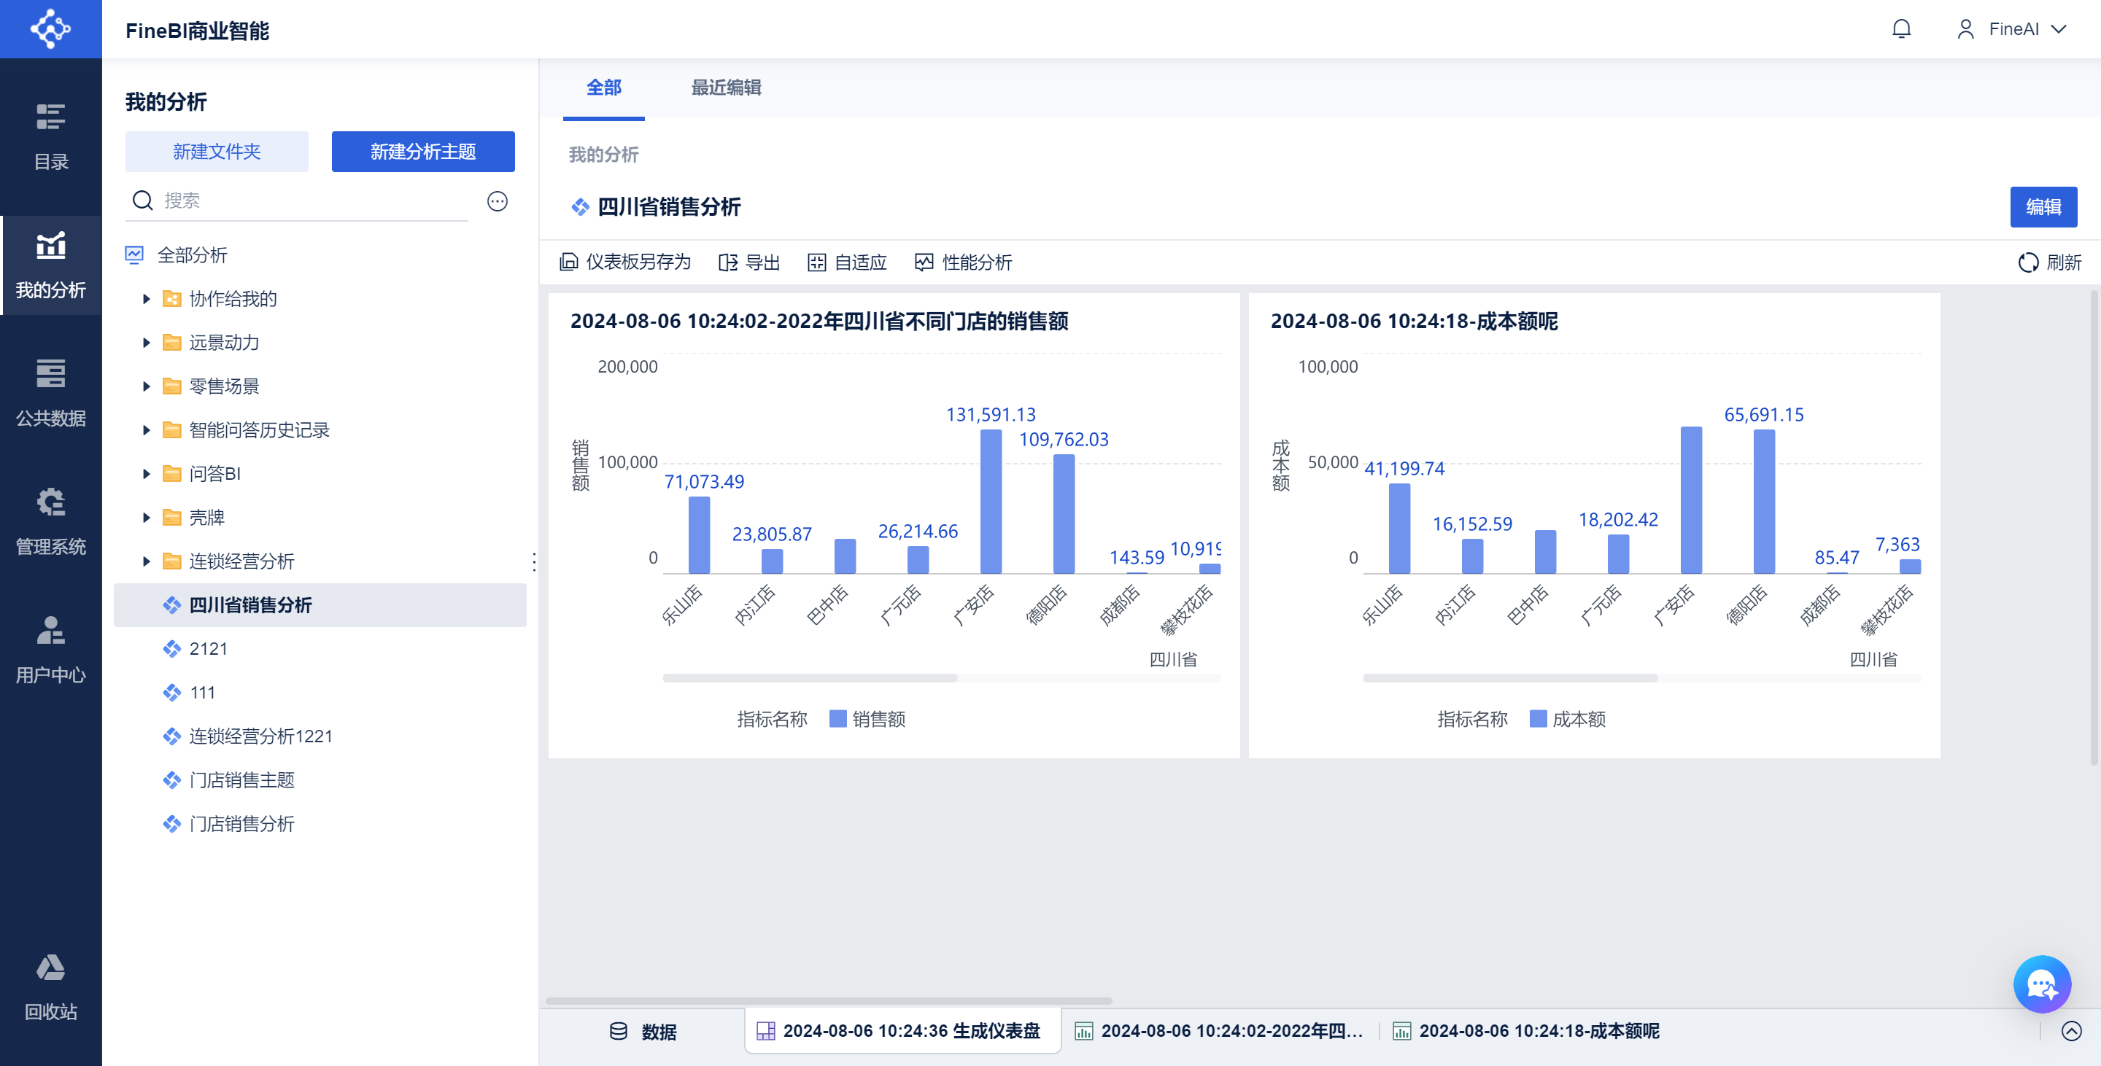The height and width of the screenshot is (1066, 2101).
Task: Open the notification bell icon
Action: point(1900,29)
